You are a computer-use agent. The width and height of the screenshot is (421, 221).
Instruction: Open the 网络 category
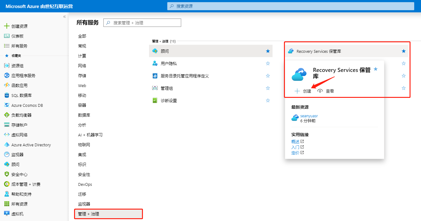click(x=82, y=66)
